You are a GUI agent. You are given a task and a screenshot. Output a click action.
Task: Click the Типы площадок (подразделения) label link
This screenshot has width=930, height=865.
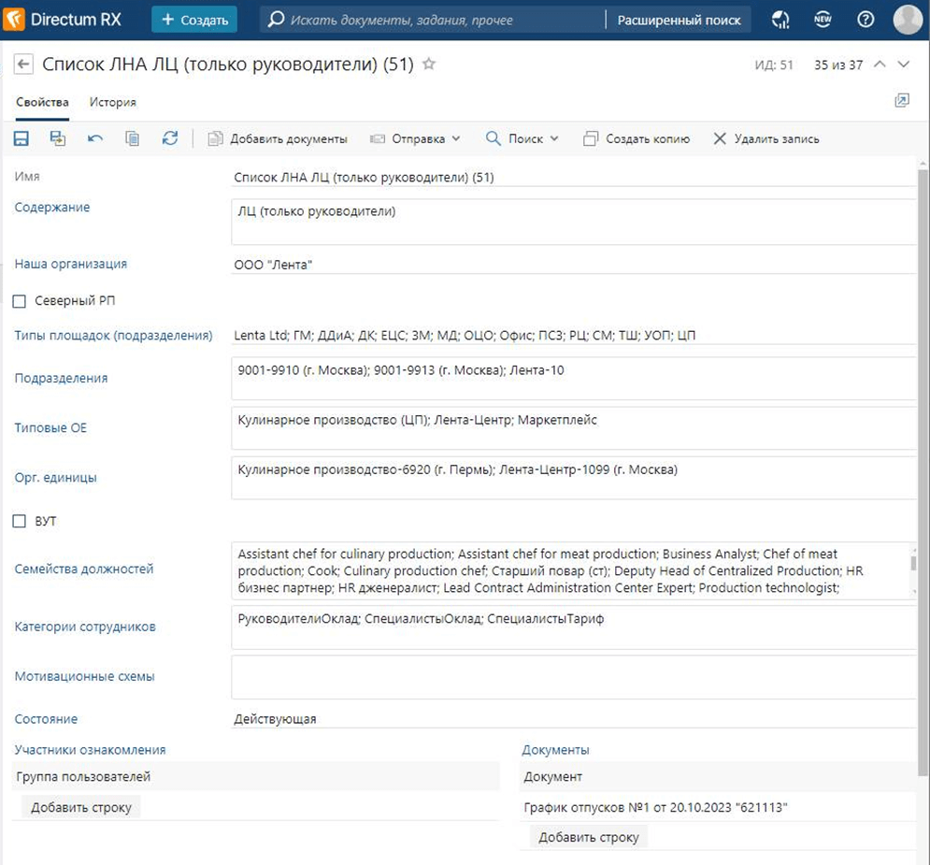[113, 335]
